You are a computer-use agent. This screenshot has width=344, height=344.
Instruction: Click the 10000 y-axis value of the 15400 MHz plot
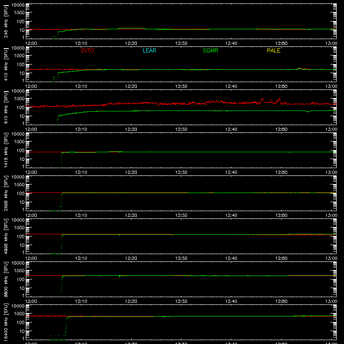(x=18, y=306)
